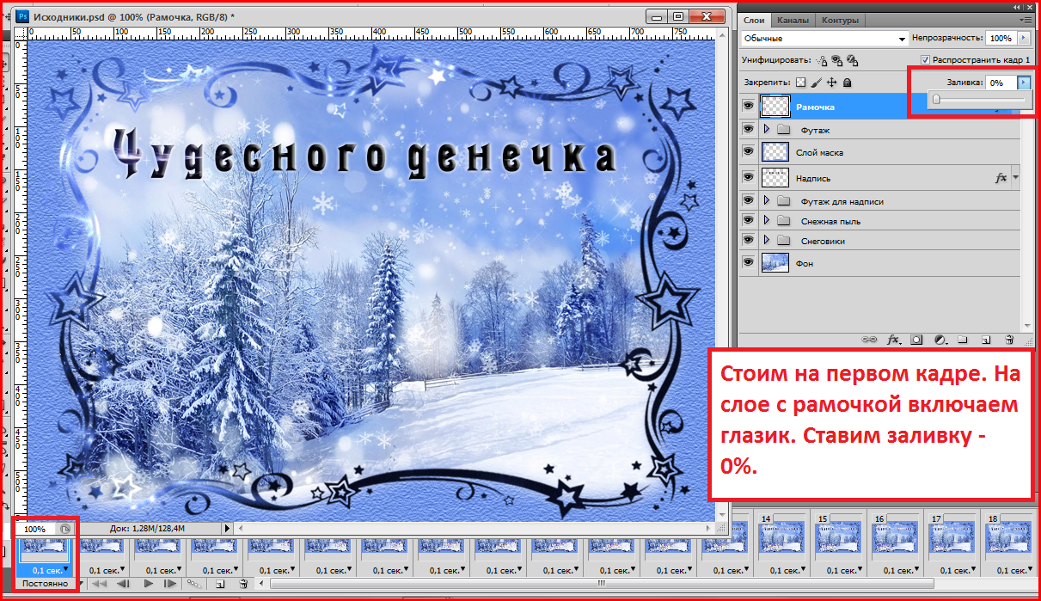Image resolution: width=1041 pixels, height=601 pixels.
Task: Click select first frame button
Action: point(100,584)
